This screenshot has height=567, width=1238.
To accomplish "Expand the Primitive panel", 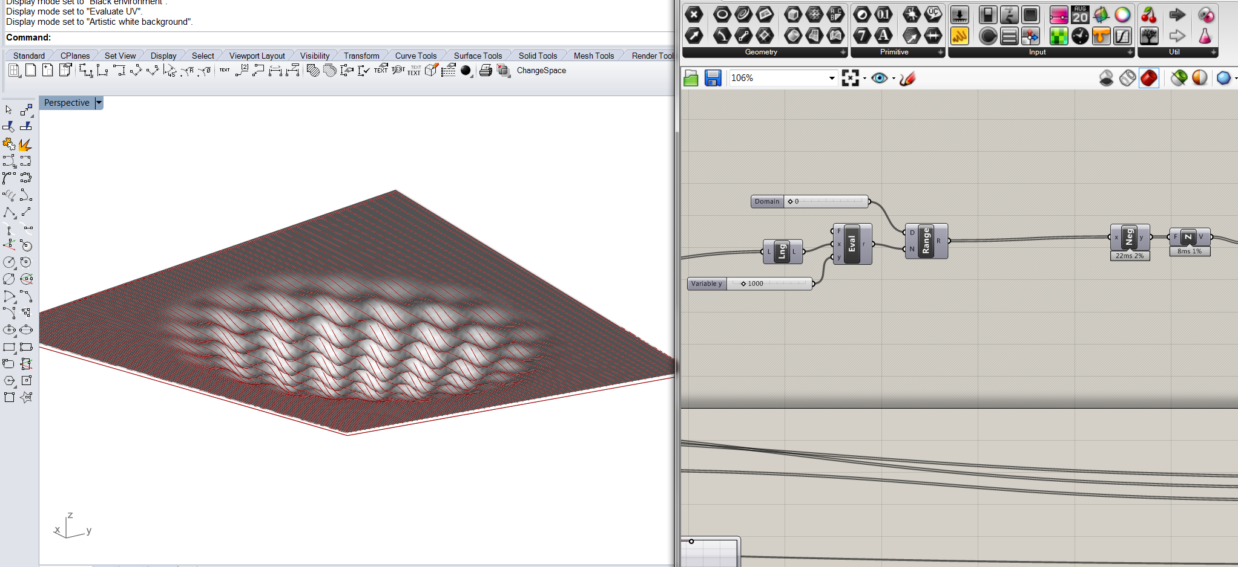I will click(941, 53).
